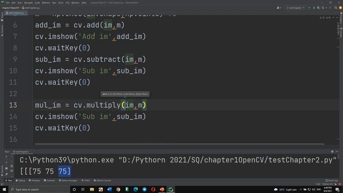Click highlighted 75 in console output
This screenshot has width=343, height=193.
(x=64, y=172)
